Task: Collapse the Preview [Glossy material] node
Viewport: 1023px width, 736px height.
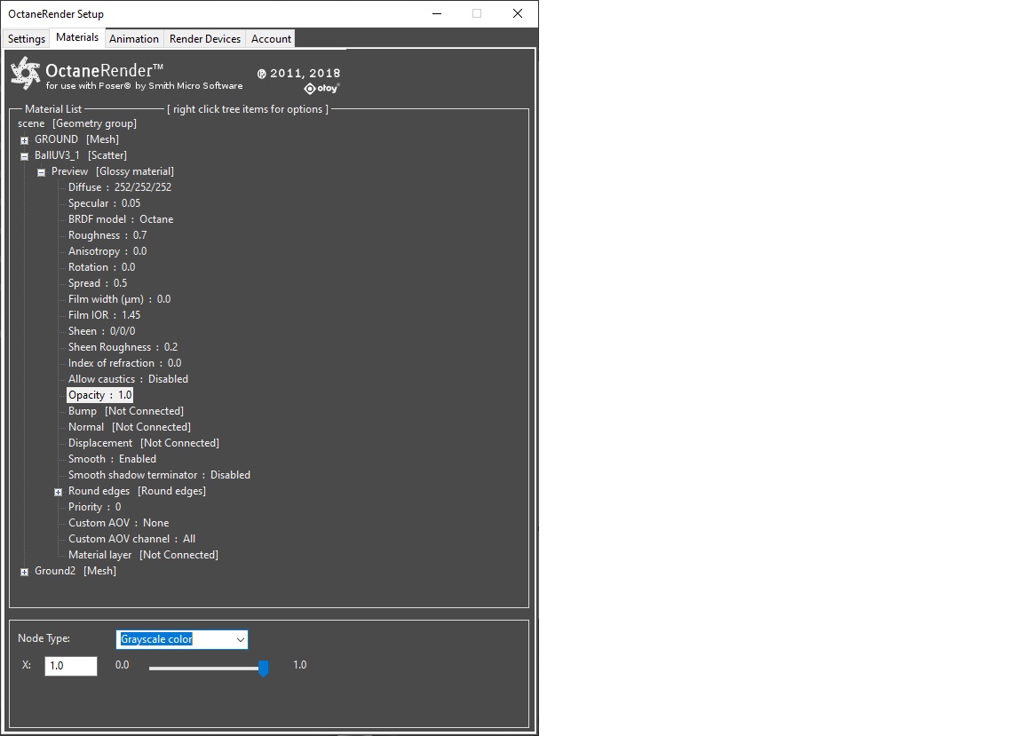Action: pyautogui.click(x=41, y=172)
